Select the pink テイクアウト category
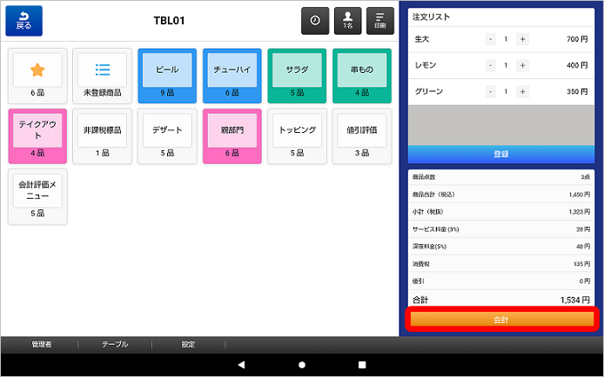604x377 pixels. coord(38,135)
